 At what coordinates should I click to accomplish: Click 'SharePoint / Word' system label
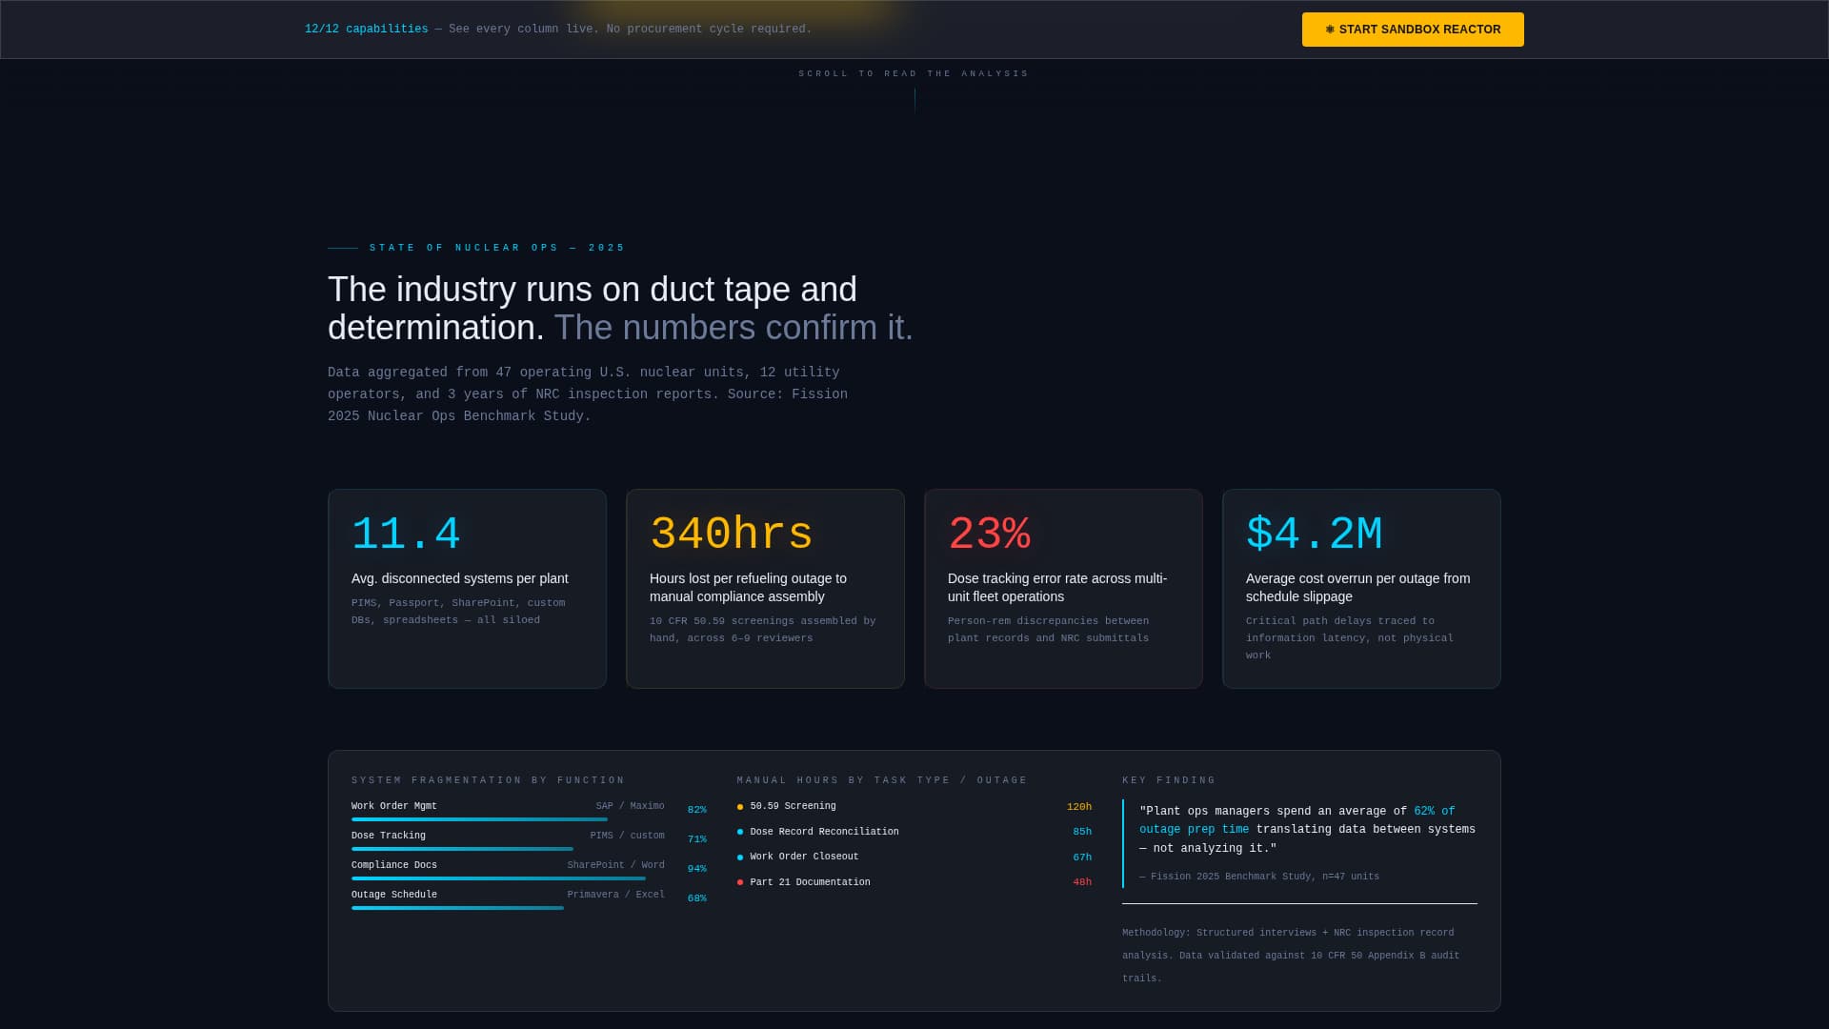(615, 865)
